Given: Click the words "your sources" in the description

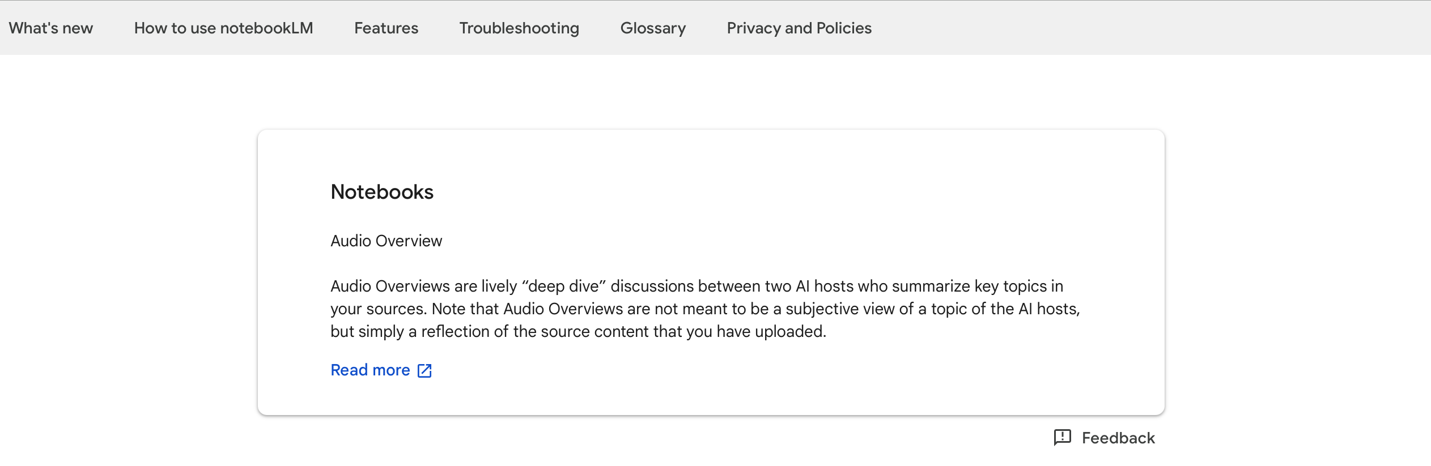Looking at the screenshot, I should (377, 309).
